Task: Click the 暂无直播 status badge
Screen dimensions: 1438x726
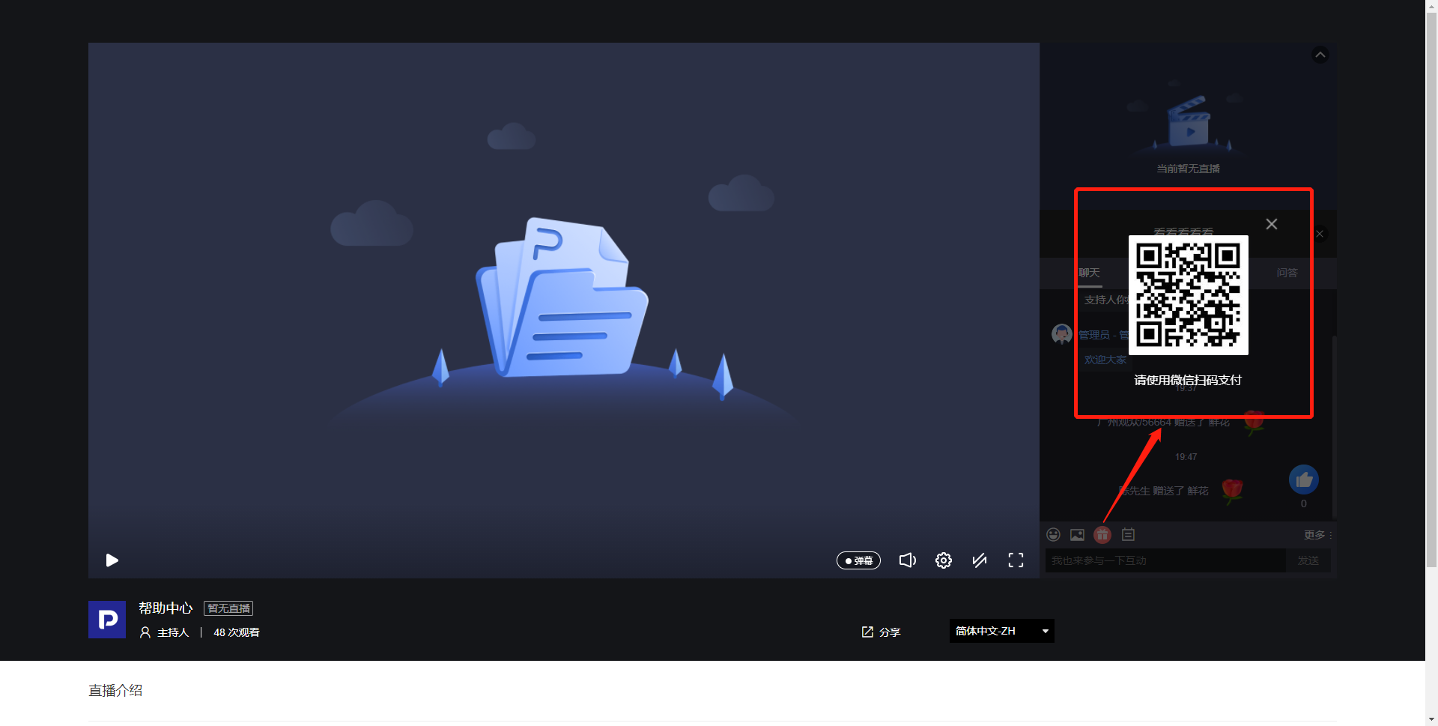Action: tap(228, 608)
